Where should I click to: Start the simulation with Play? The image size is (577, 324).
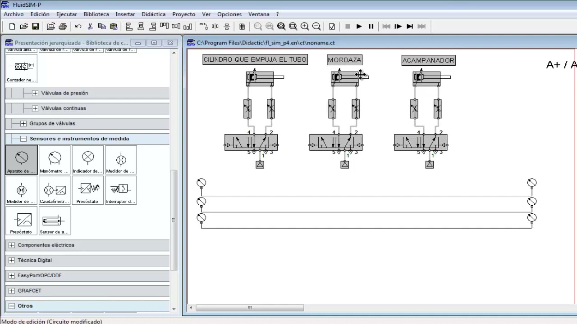pos(359,27)
